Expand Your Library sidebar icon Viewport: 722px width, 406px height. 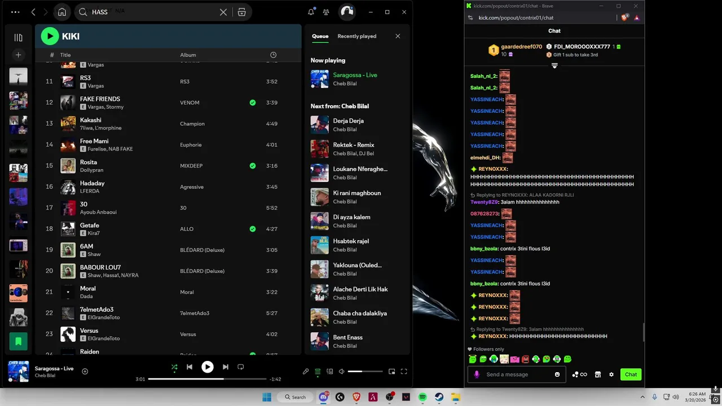pyautogui.click(x=18, y=38)
